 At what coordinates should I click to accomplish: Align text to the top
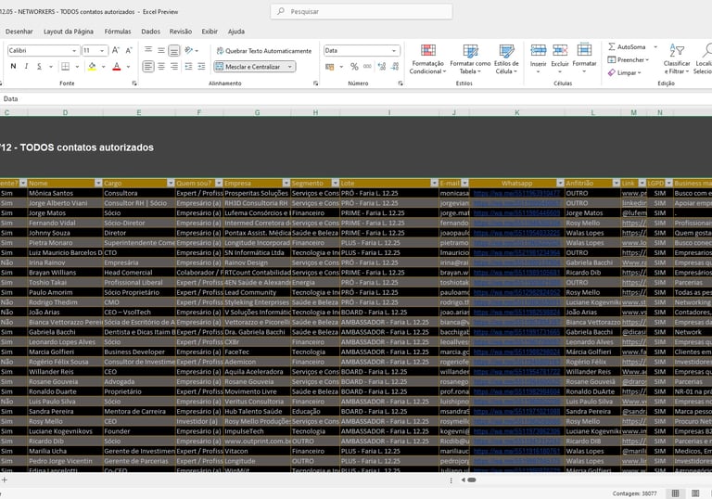click(148, 50)
